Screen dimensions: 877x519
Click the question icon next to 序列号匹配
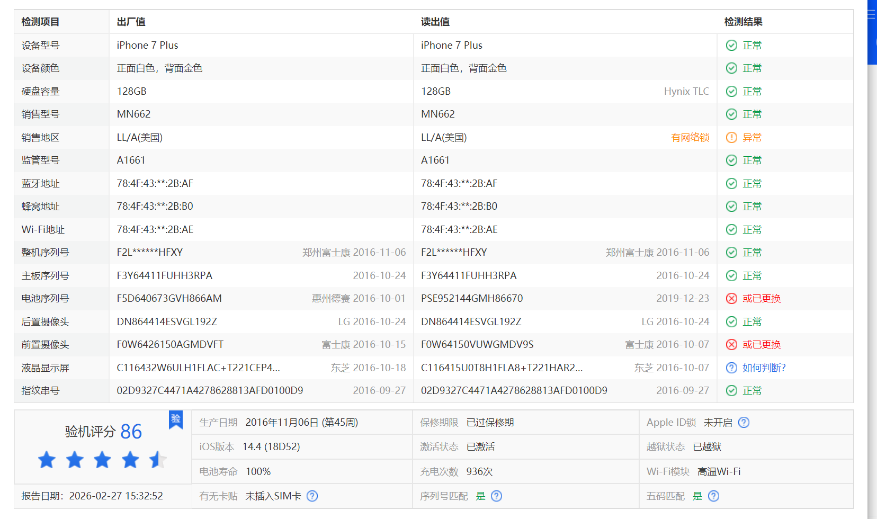pyautogui.click(x=496, y=496)
